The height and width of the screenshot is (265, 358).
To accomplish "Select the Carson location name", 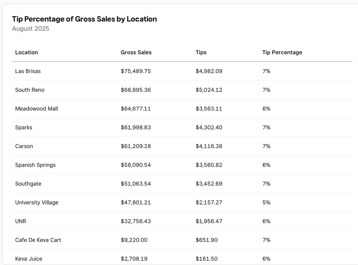I will coord(24,146).
